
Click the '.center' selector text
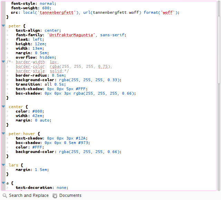point(15,107)
